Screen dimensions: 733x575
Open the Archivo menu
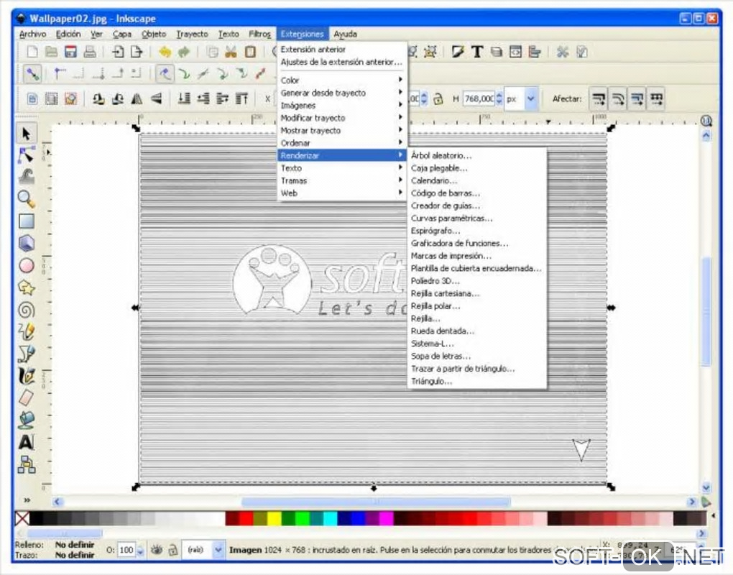click(x=33, y=34)
